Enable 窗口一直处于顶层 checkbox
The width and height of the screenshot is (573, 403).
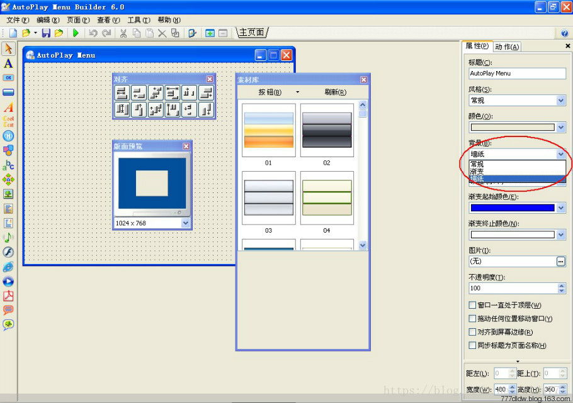(472, 305)
